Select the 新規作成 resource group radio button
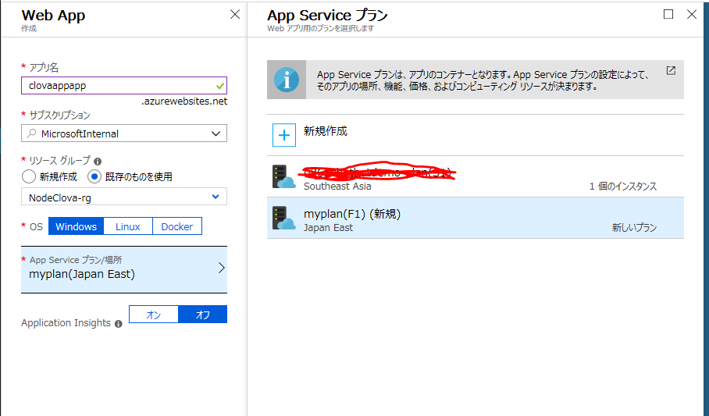Screen dimensions: 709x416 point(28,176)
